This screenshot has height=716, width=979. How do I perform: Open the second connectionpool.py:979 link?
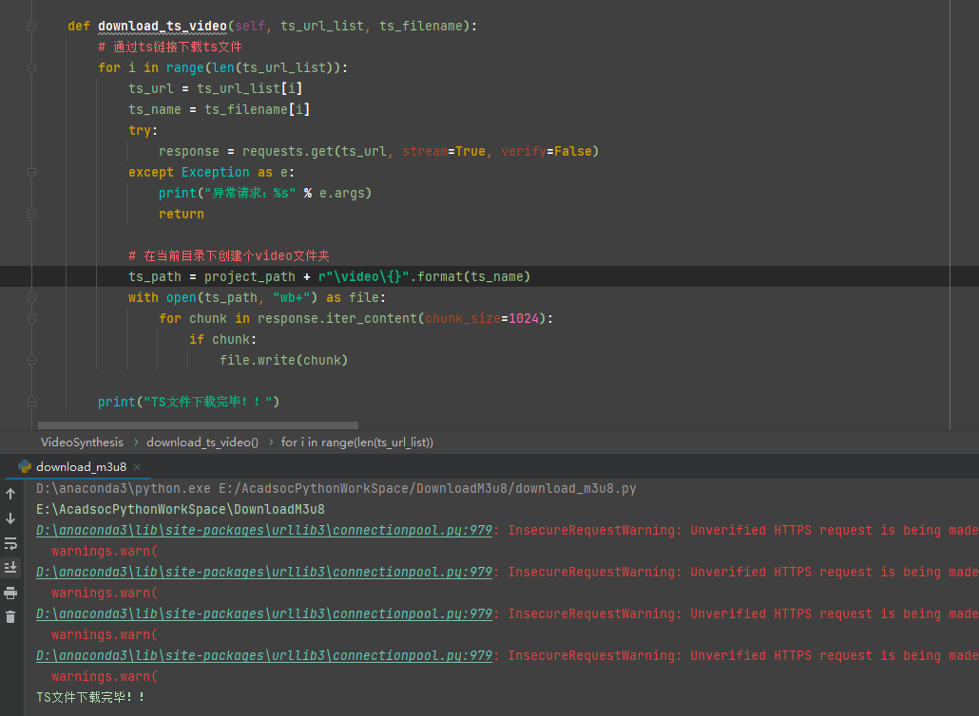261,572
